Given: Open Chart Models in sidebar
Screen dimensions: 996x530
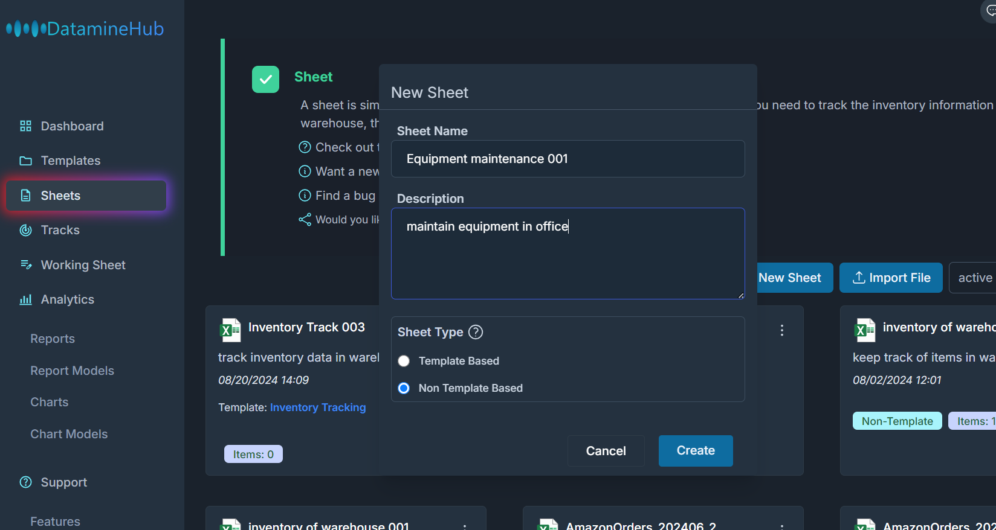Looking at the screenshot, I should click(69, 434).
